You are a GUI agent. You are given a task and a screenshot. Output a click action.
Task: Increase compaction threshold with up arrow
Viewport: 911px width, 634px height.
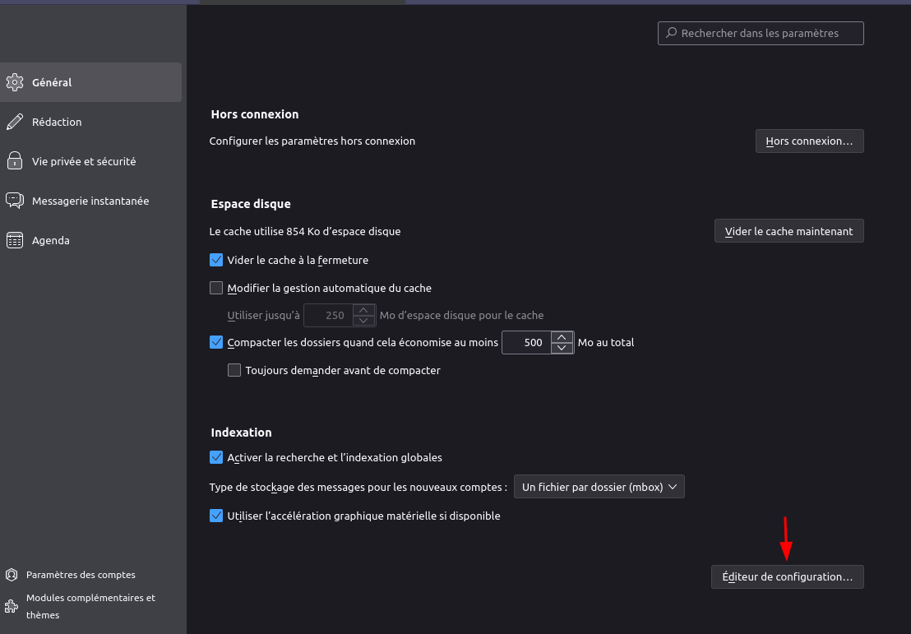[x=562, y=337]
